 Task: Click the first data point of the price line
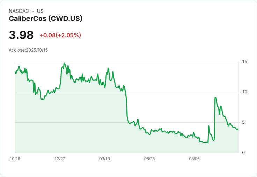click(x=15, y=72)
